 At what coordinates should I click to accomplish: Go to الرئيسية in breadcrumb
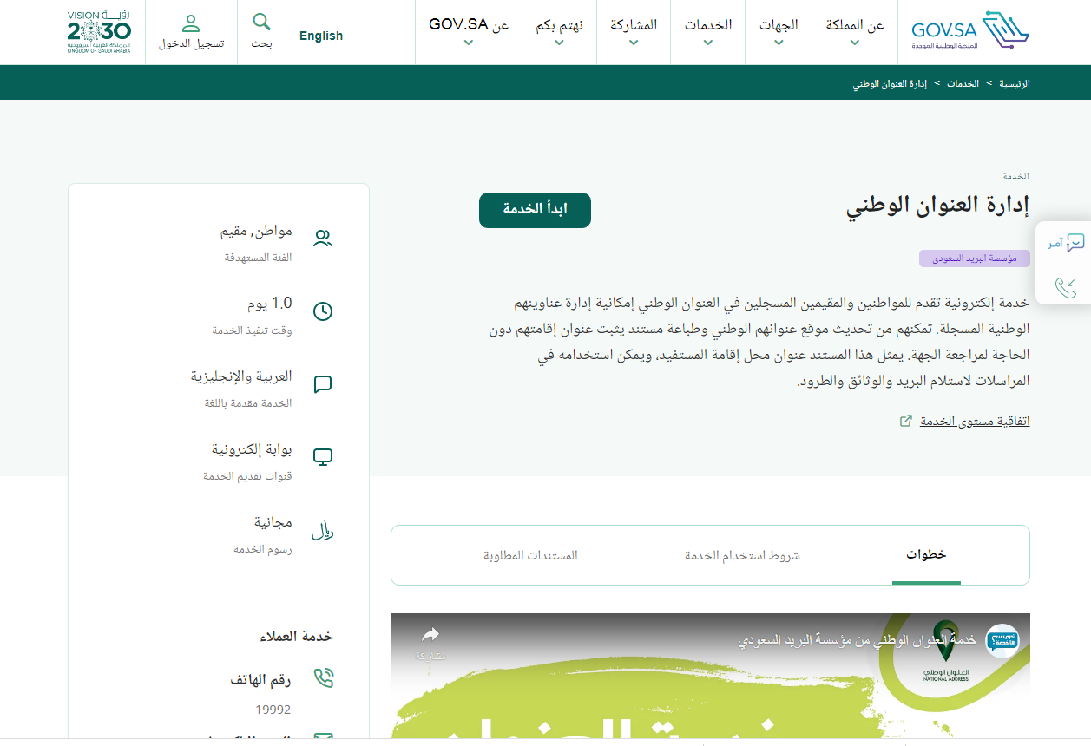tap(1014, 84)
